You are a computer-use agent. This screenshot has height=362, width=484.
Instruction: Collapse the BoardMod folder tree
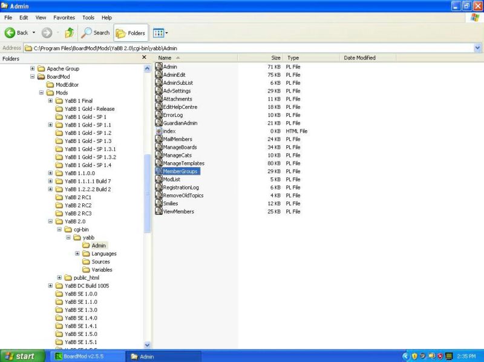[33, 76]
